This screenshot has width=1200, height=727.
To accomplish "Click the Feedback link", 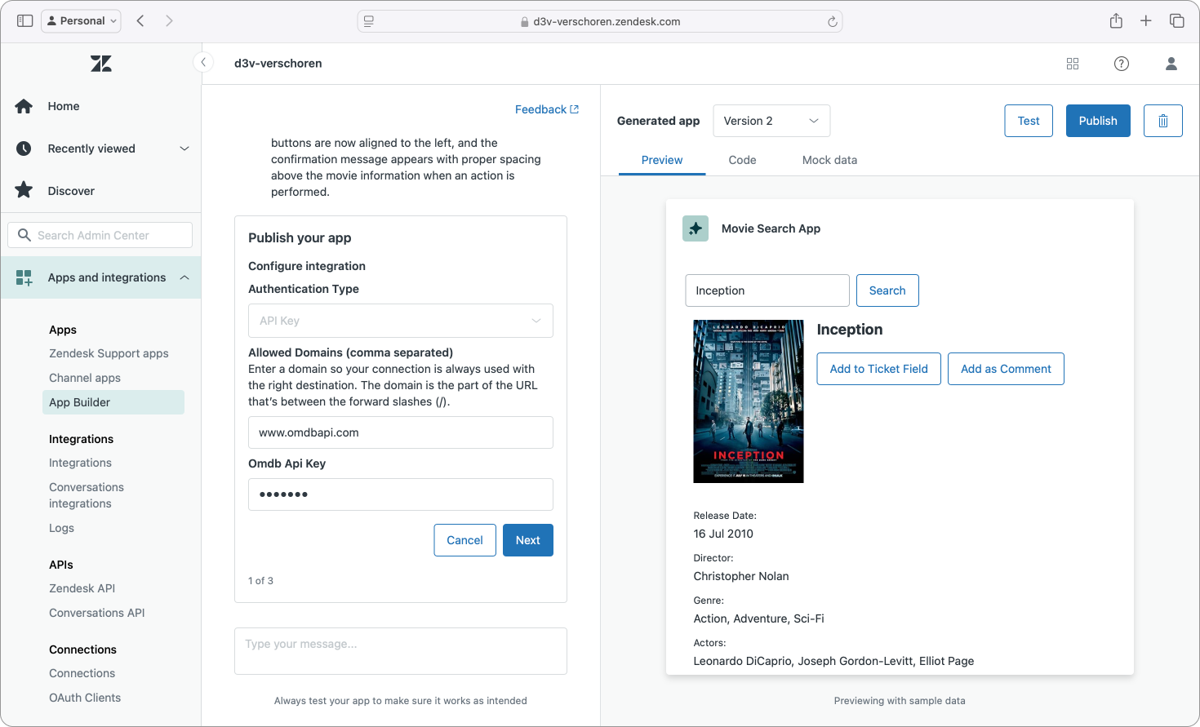I will (547, 109).
